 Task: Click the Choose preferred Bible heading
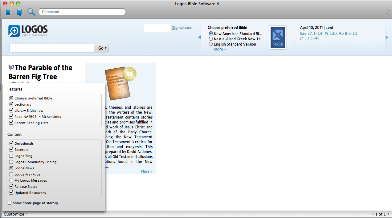tap(227, 28)
